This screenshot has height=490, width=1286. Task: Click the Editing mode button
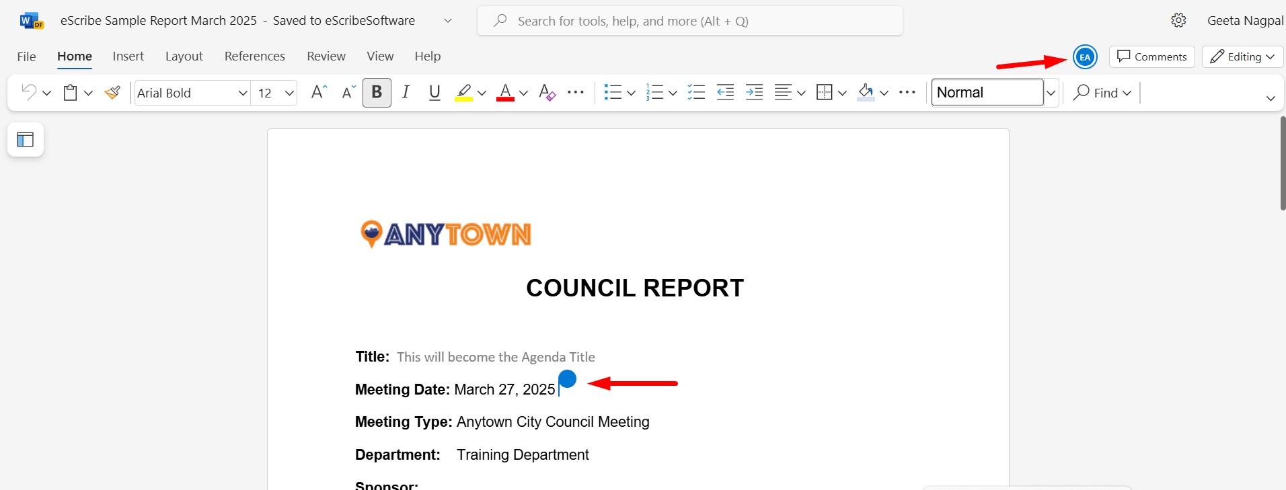pos(1242,57)
